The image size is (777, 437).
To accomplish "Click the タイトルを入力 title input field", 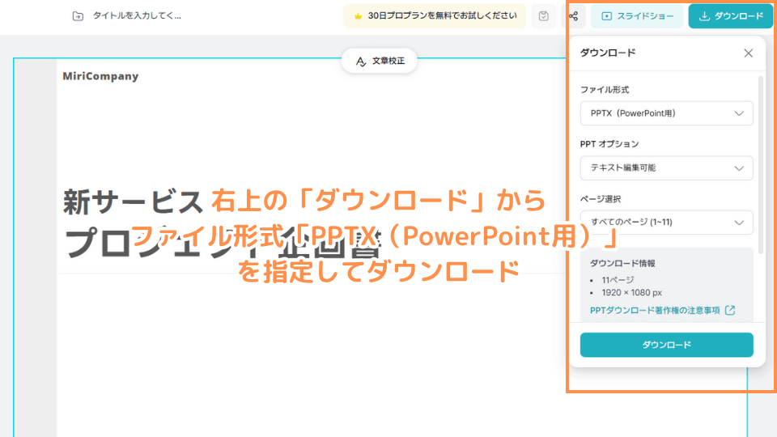I will point(137,16).
